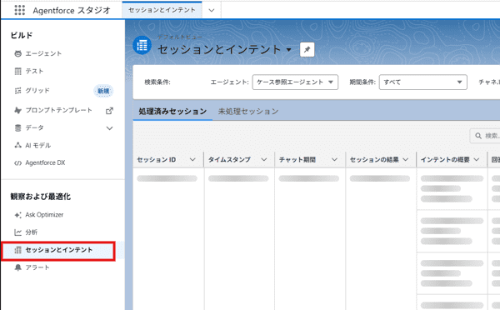Screen dimensions: 500x310
Task: Click the list search input field
Action: click(x=485, y=136)
